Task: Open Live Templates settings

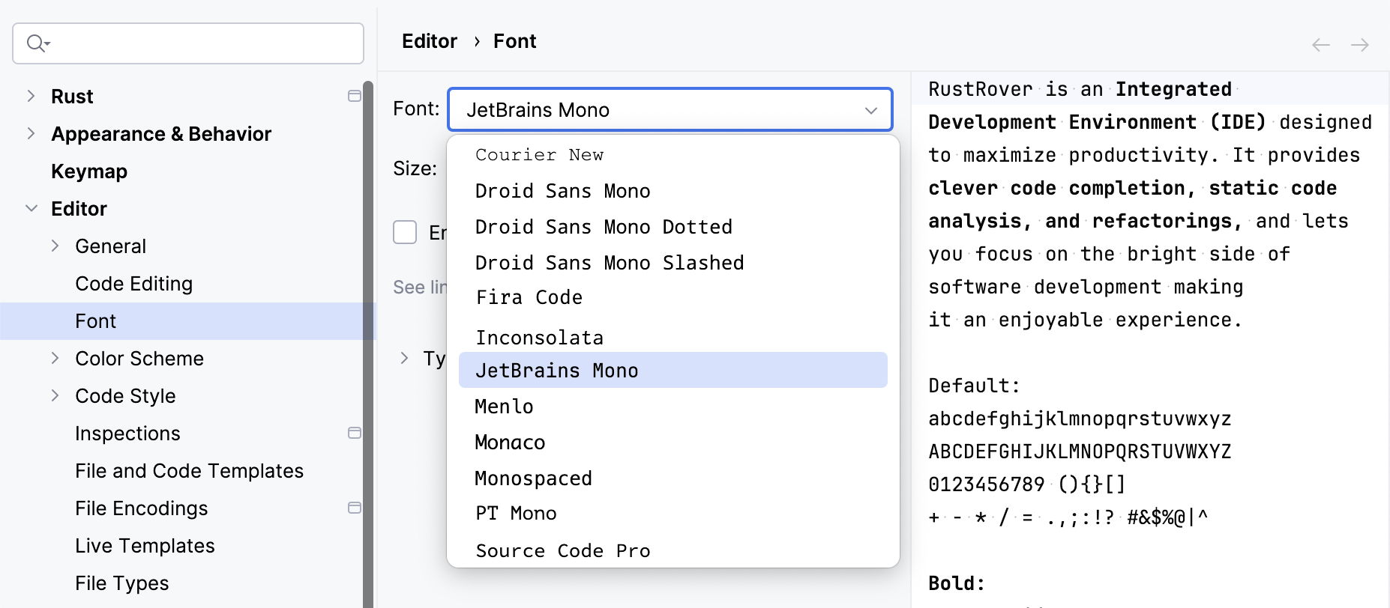Action: pos(145,546)
